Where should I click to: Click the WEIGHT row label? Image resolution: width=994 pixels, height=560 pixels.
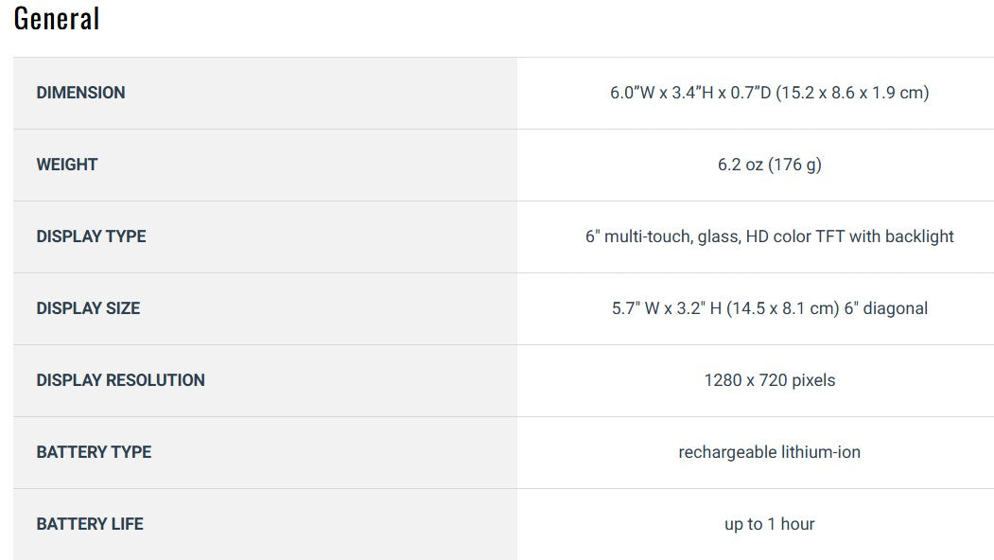pos(67,165)
